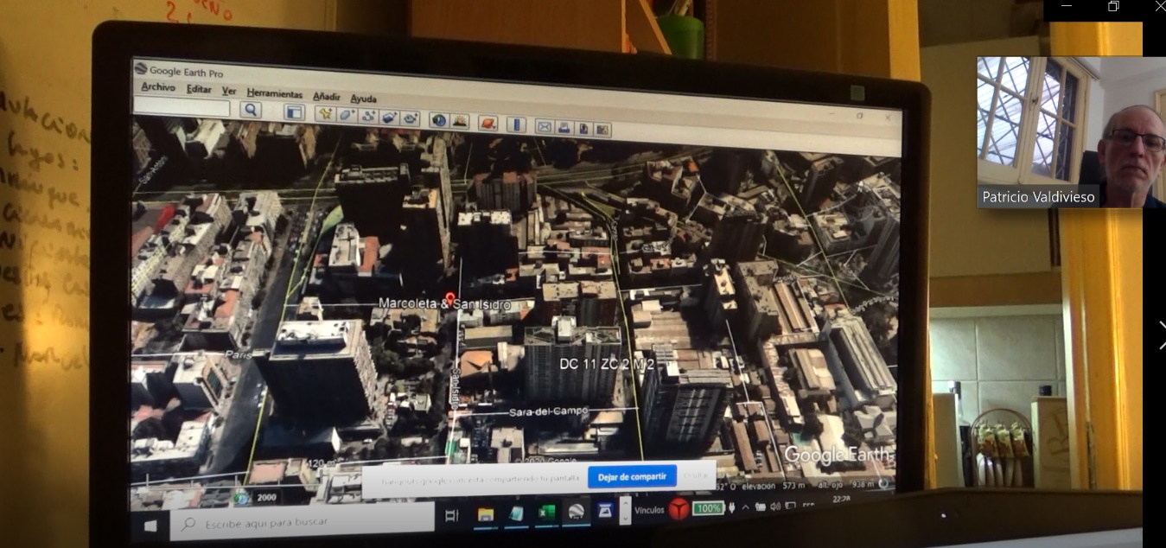The width and height of the screenshot is (1166, 548).
Task: Open the Herramientas menu
Action: coord(275,93)
